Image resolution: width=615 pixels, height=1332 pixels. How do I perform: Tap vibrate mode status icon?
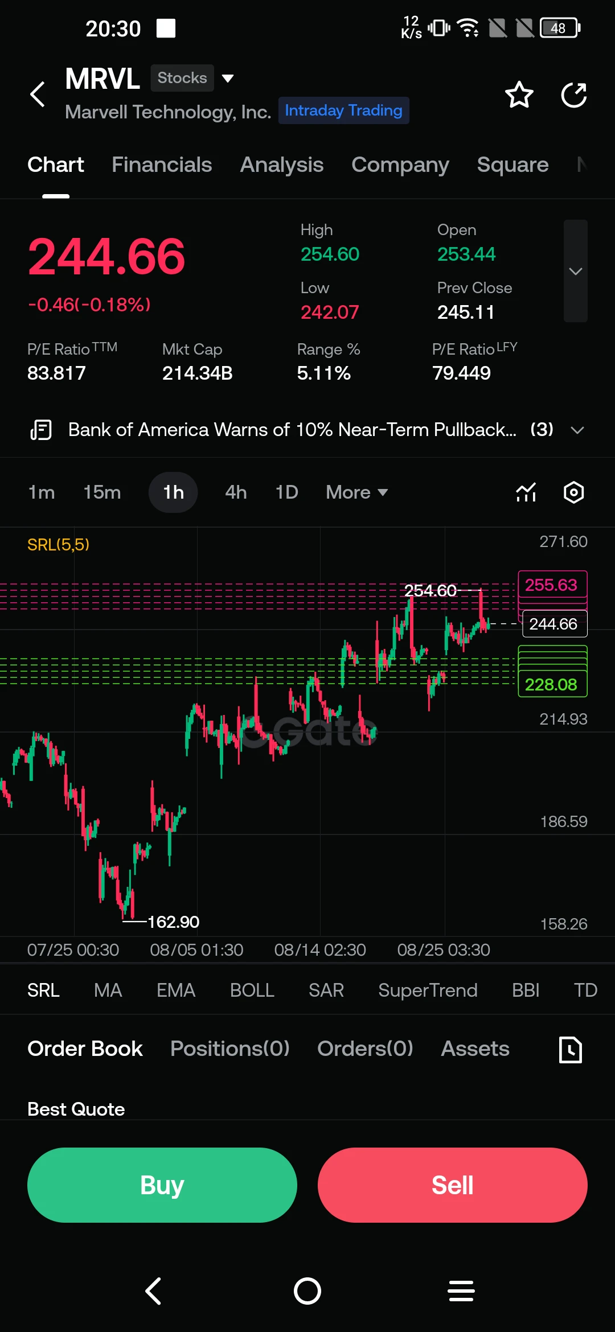point(439,27)
